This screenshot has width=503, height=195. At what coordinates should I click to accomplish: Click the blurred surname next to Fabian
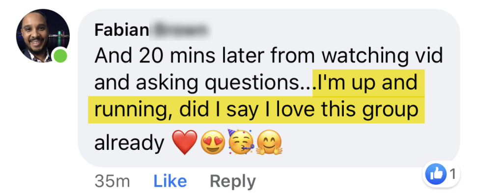click(x=179, y=31)
